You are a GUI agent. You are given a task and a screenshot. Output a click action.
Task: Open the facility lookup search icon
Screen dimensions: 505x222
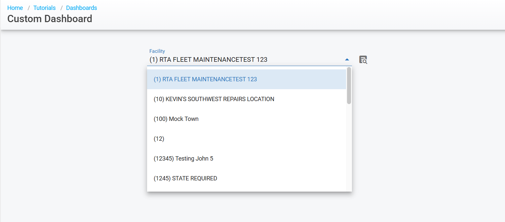[x=363, y=60]
